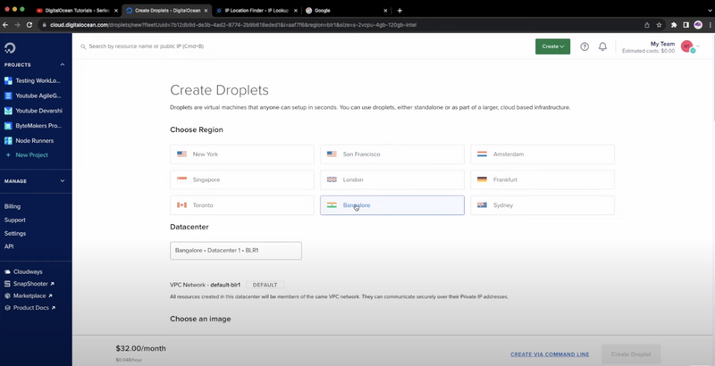
Task: Select the Bangalore region
Action: pyautogui.click(x=392, y=205)
